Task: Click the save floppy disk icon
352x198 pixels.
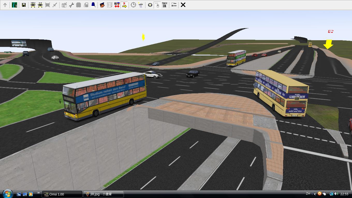Action: tap(24, 5)
